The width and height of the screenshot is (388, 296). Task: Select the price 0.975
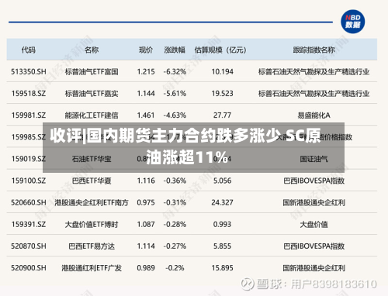tap(146, 202)
